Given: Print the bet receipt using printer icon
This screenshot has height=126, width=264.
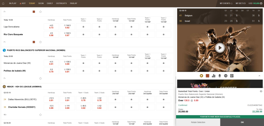Looking at the screenshot, I should tap(261, 91).
